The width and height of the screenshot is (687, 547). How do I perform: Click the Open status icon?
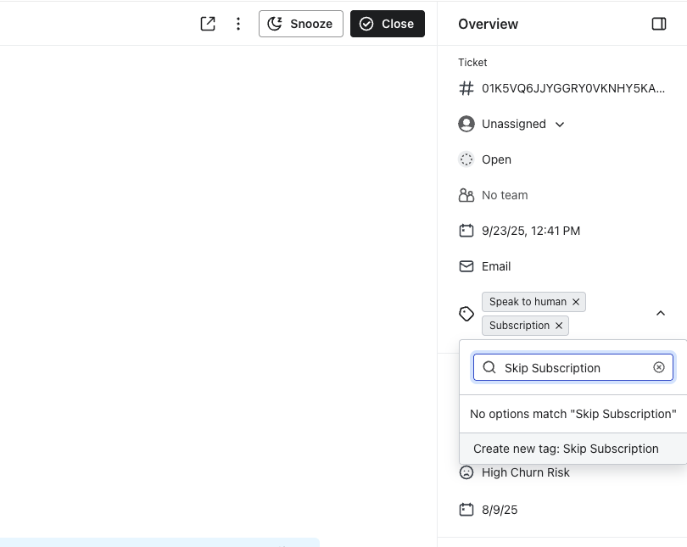pos(466,159)
